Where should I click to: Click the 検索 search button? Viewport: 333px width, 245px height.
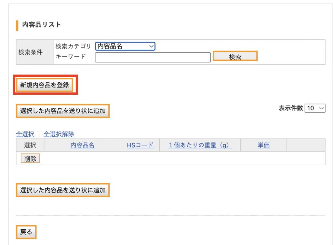235,56
